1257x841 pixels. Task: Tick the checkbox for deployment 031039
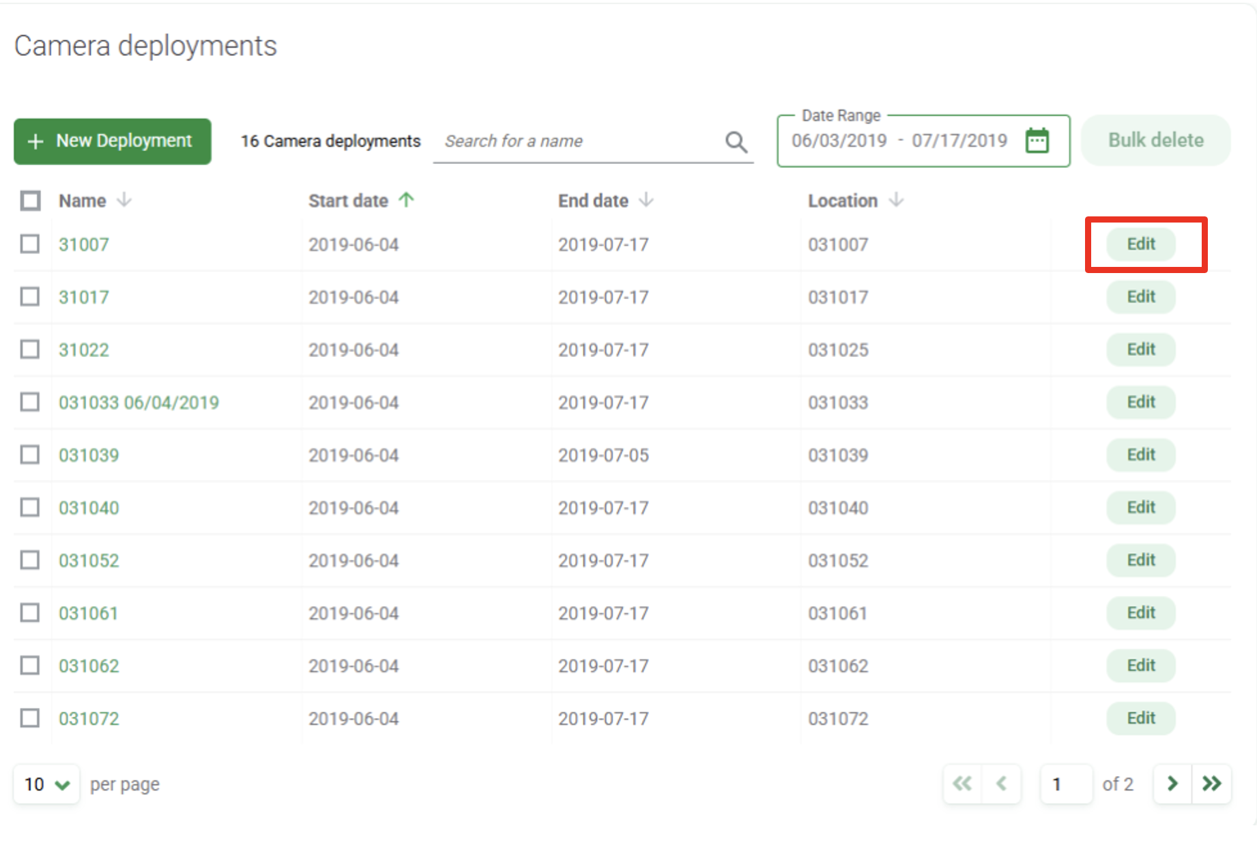30,455
